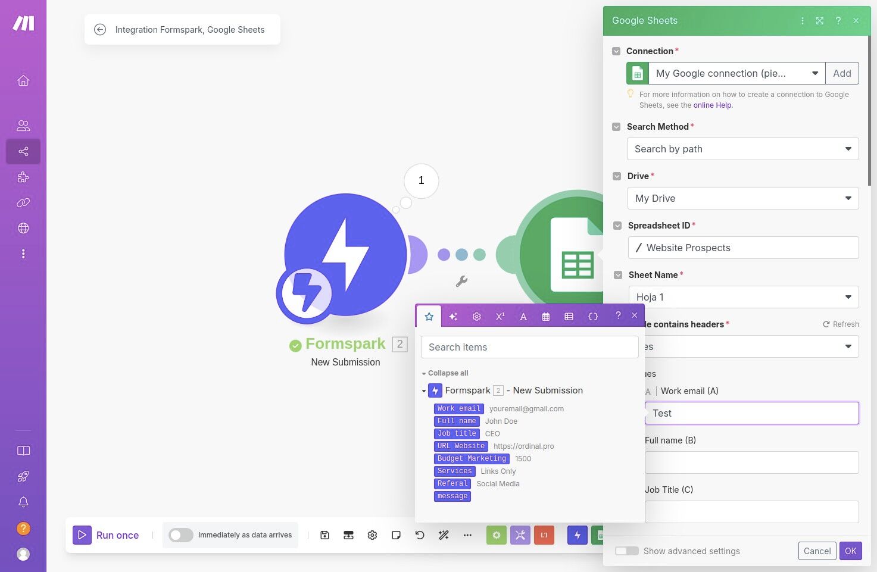Screen dimensions: 877x572
Task: Open scenario settings gear in bottom toolbar
Action: (x=372, y=535)
